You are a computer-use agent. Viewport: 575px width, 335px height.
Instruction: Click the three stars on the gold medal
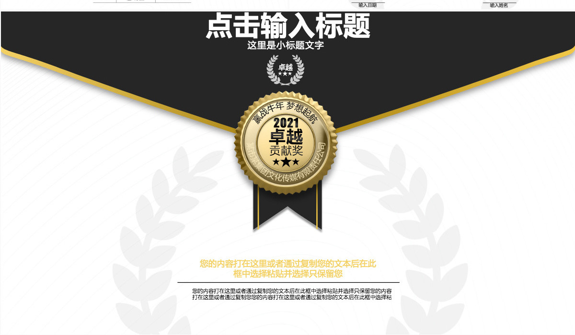pyautogui.click(x=286, y=162)
